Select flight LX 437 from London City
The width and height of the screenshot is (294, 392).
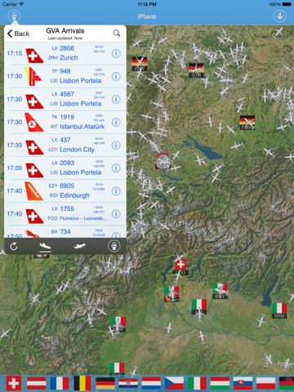65,145
